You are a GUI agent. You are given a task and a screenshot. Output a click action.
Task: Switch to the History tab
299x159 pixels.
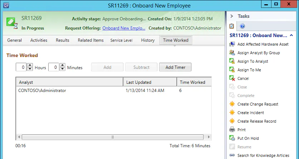(148, 40)
